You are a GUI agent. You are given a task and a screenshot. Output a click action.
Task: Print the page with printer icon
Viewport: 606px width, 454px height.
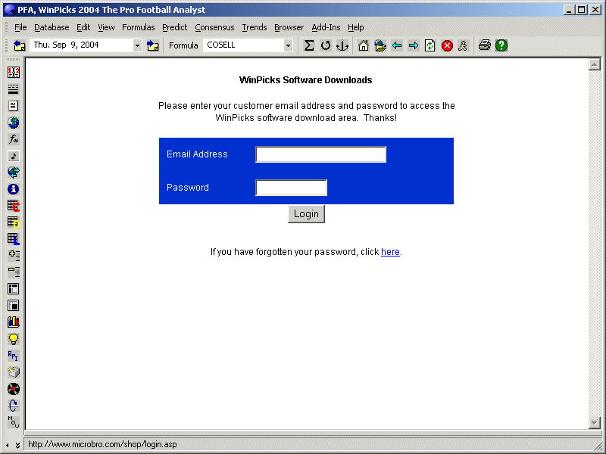[x=484, y=45]
